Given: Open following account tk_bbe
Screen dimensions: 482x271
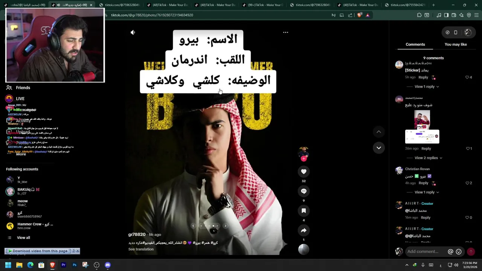Looking at the screenshot, I should pyautogui.click(x=22, y=180).
